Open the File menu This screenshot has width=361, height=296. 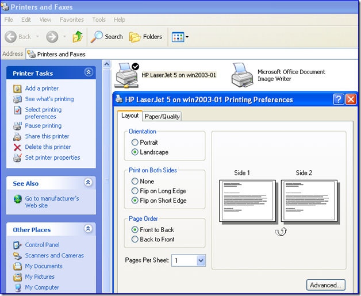click(x=9, y=20)
